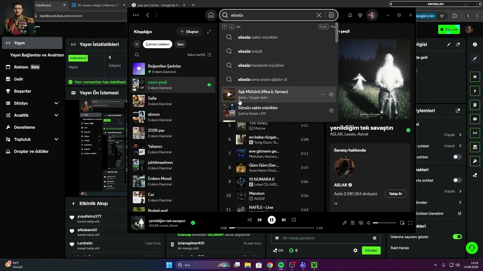
Task: Play Aşk Mühürü (Mira & Yaman)
Action: tap(229, 94)
